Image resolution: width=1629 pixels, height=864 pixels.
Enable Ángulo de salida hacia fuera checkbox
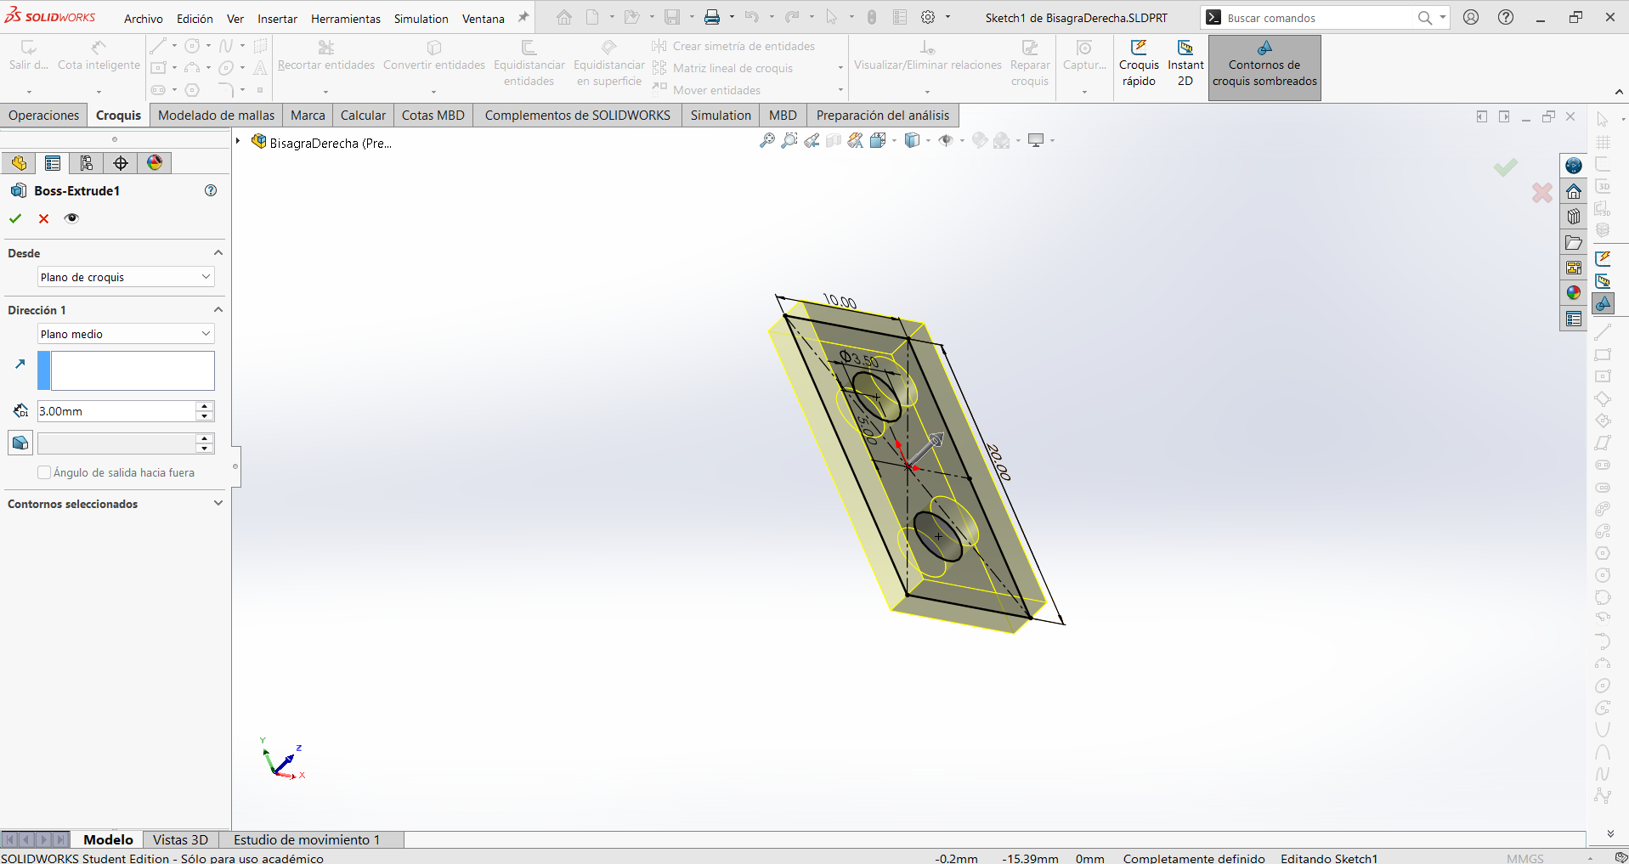(x=44, y=472)
